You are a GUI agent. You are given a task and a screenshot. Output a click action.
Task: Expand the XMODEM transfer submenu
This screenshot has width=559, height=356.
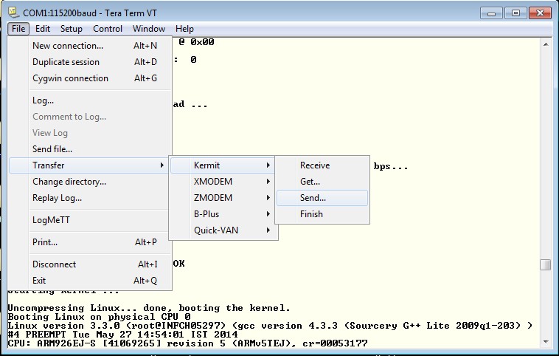click(223, 182)
